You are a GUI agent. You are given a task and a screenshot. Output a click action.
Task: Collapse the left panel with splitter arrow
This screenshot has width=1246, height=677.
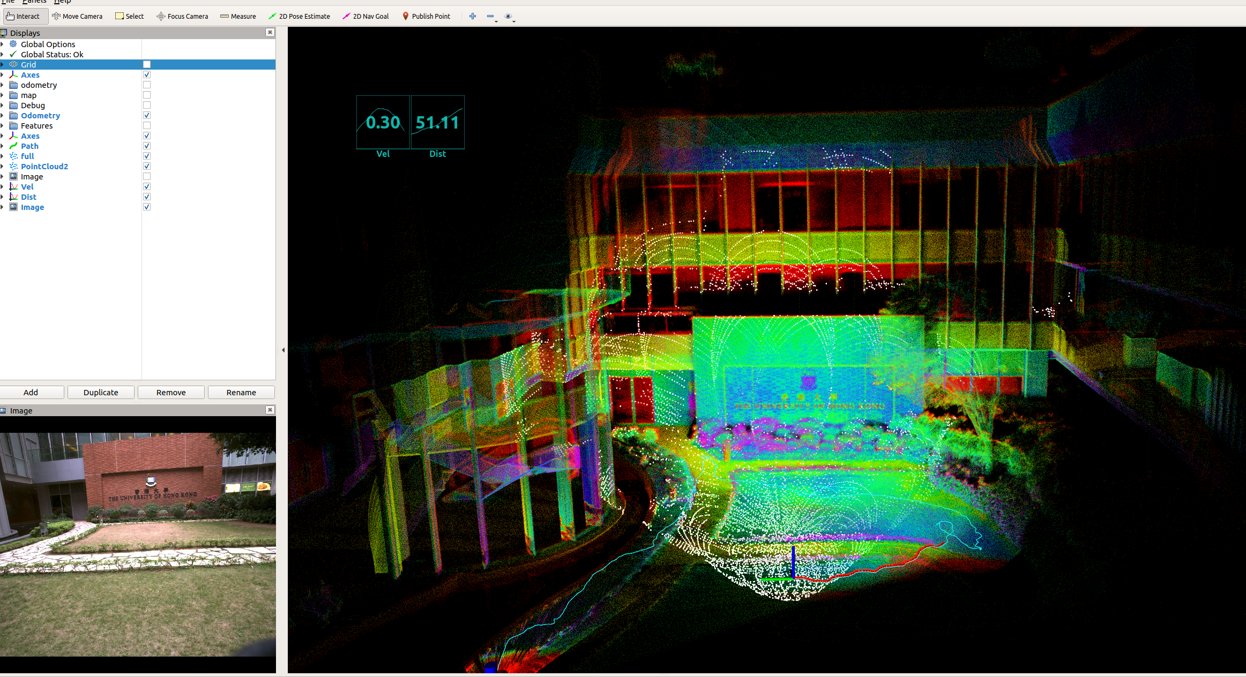[283, 350]
